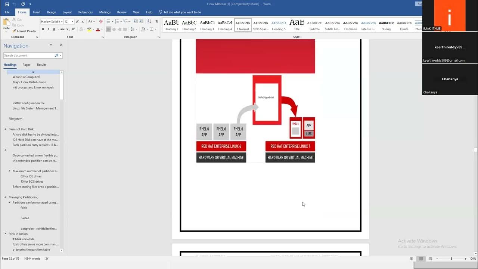Screen dimensions: 478x269
Task: Zoom in with the plus button
Action: pyautogui.click(x=465, y=259)
